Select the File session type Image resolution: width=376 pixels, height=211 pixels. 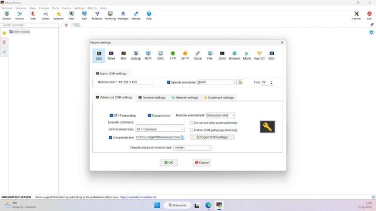[x=210, y=56]
